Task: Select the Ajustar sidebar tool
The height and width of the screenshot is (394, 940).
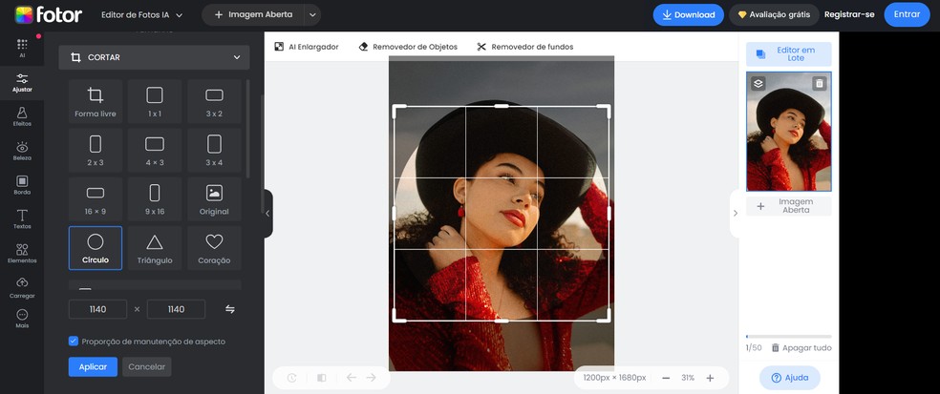Action: click(x=22, y=83)
